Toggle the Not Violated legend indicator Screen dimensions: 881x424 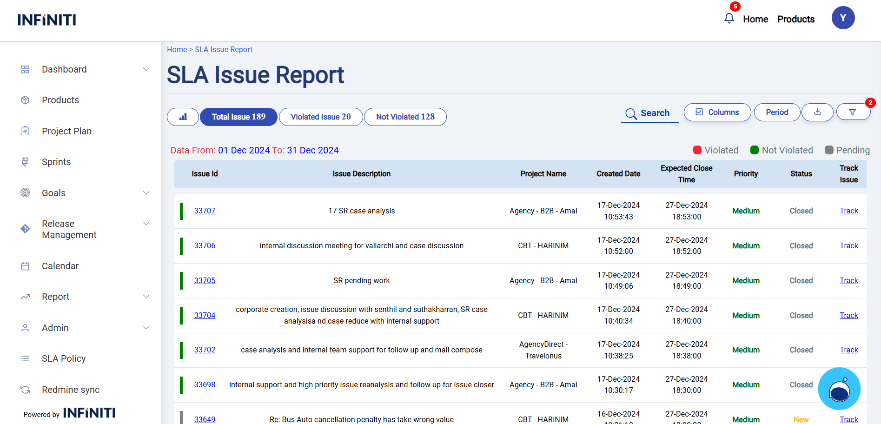(x=755, y=150)
